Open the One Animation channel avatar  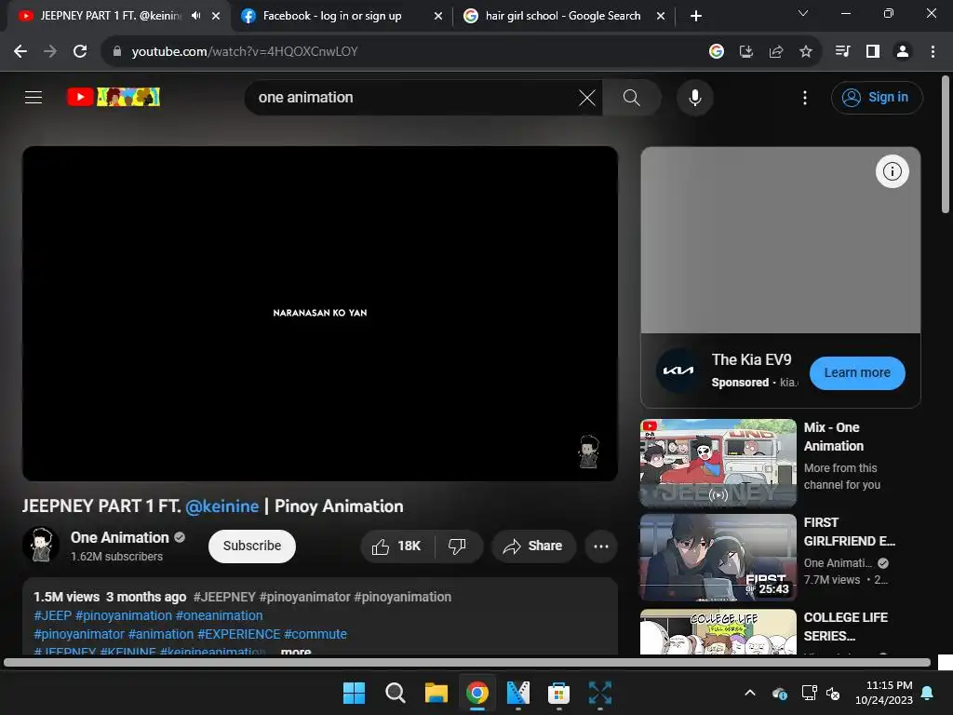[x=41, y=545]
